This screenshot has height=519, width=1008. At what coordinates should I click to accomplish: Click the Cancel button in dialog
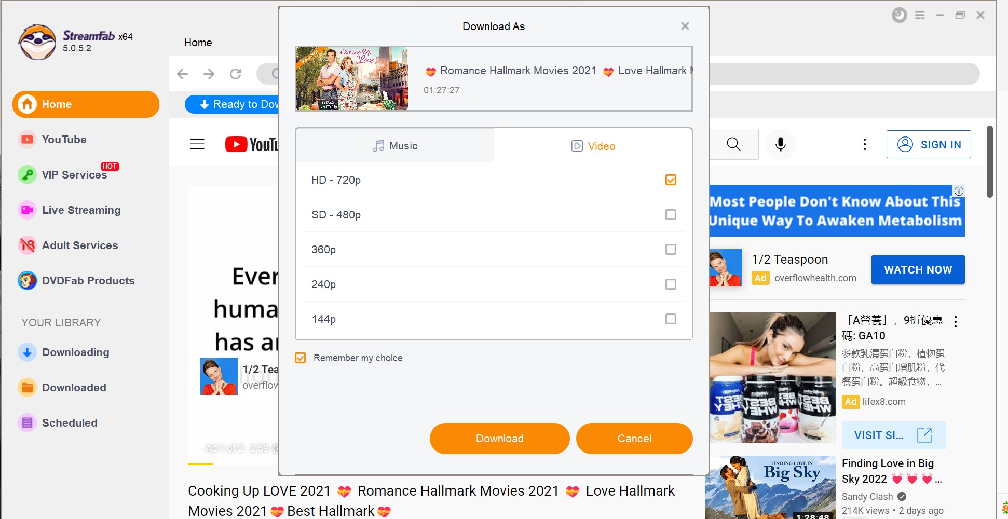pos(634,439)
